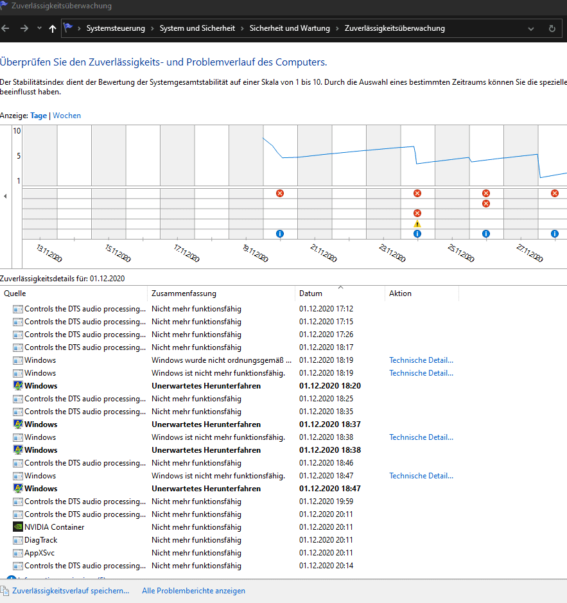Select the leftmost red error icon in the chart
This screenshot has height=603, width=567.
click(280, 193)
